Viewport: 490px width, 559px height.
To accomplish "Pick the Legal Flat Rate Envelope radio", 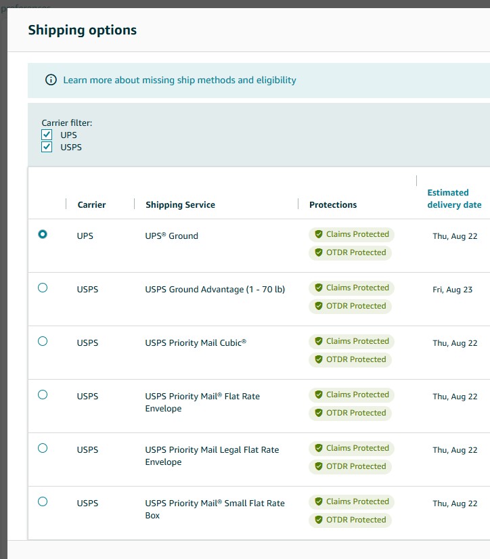I will point(43,448).
